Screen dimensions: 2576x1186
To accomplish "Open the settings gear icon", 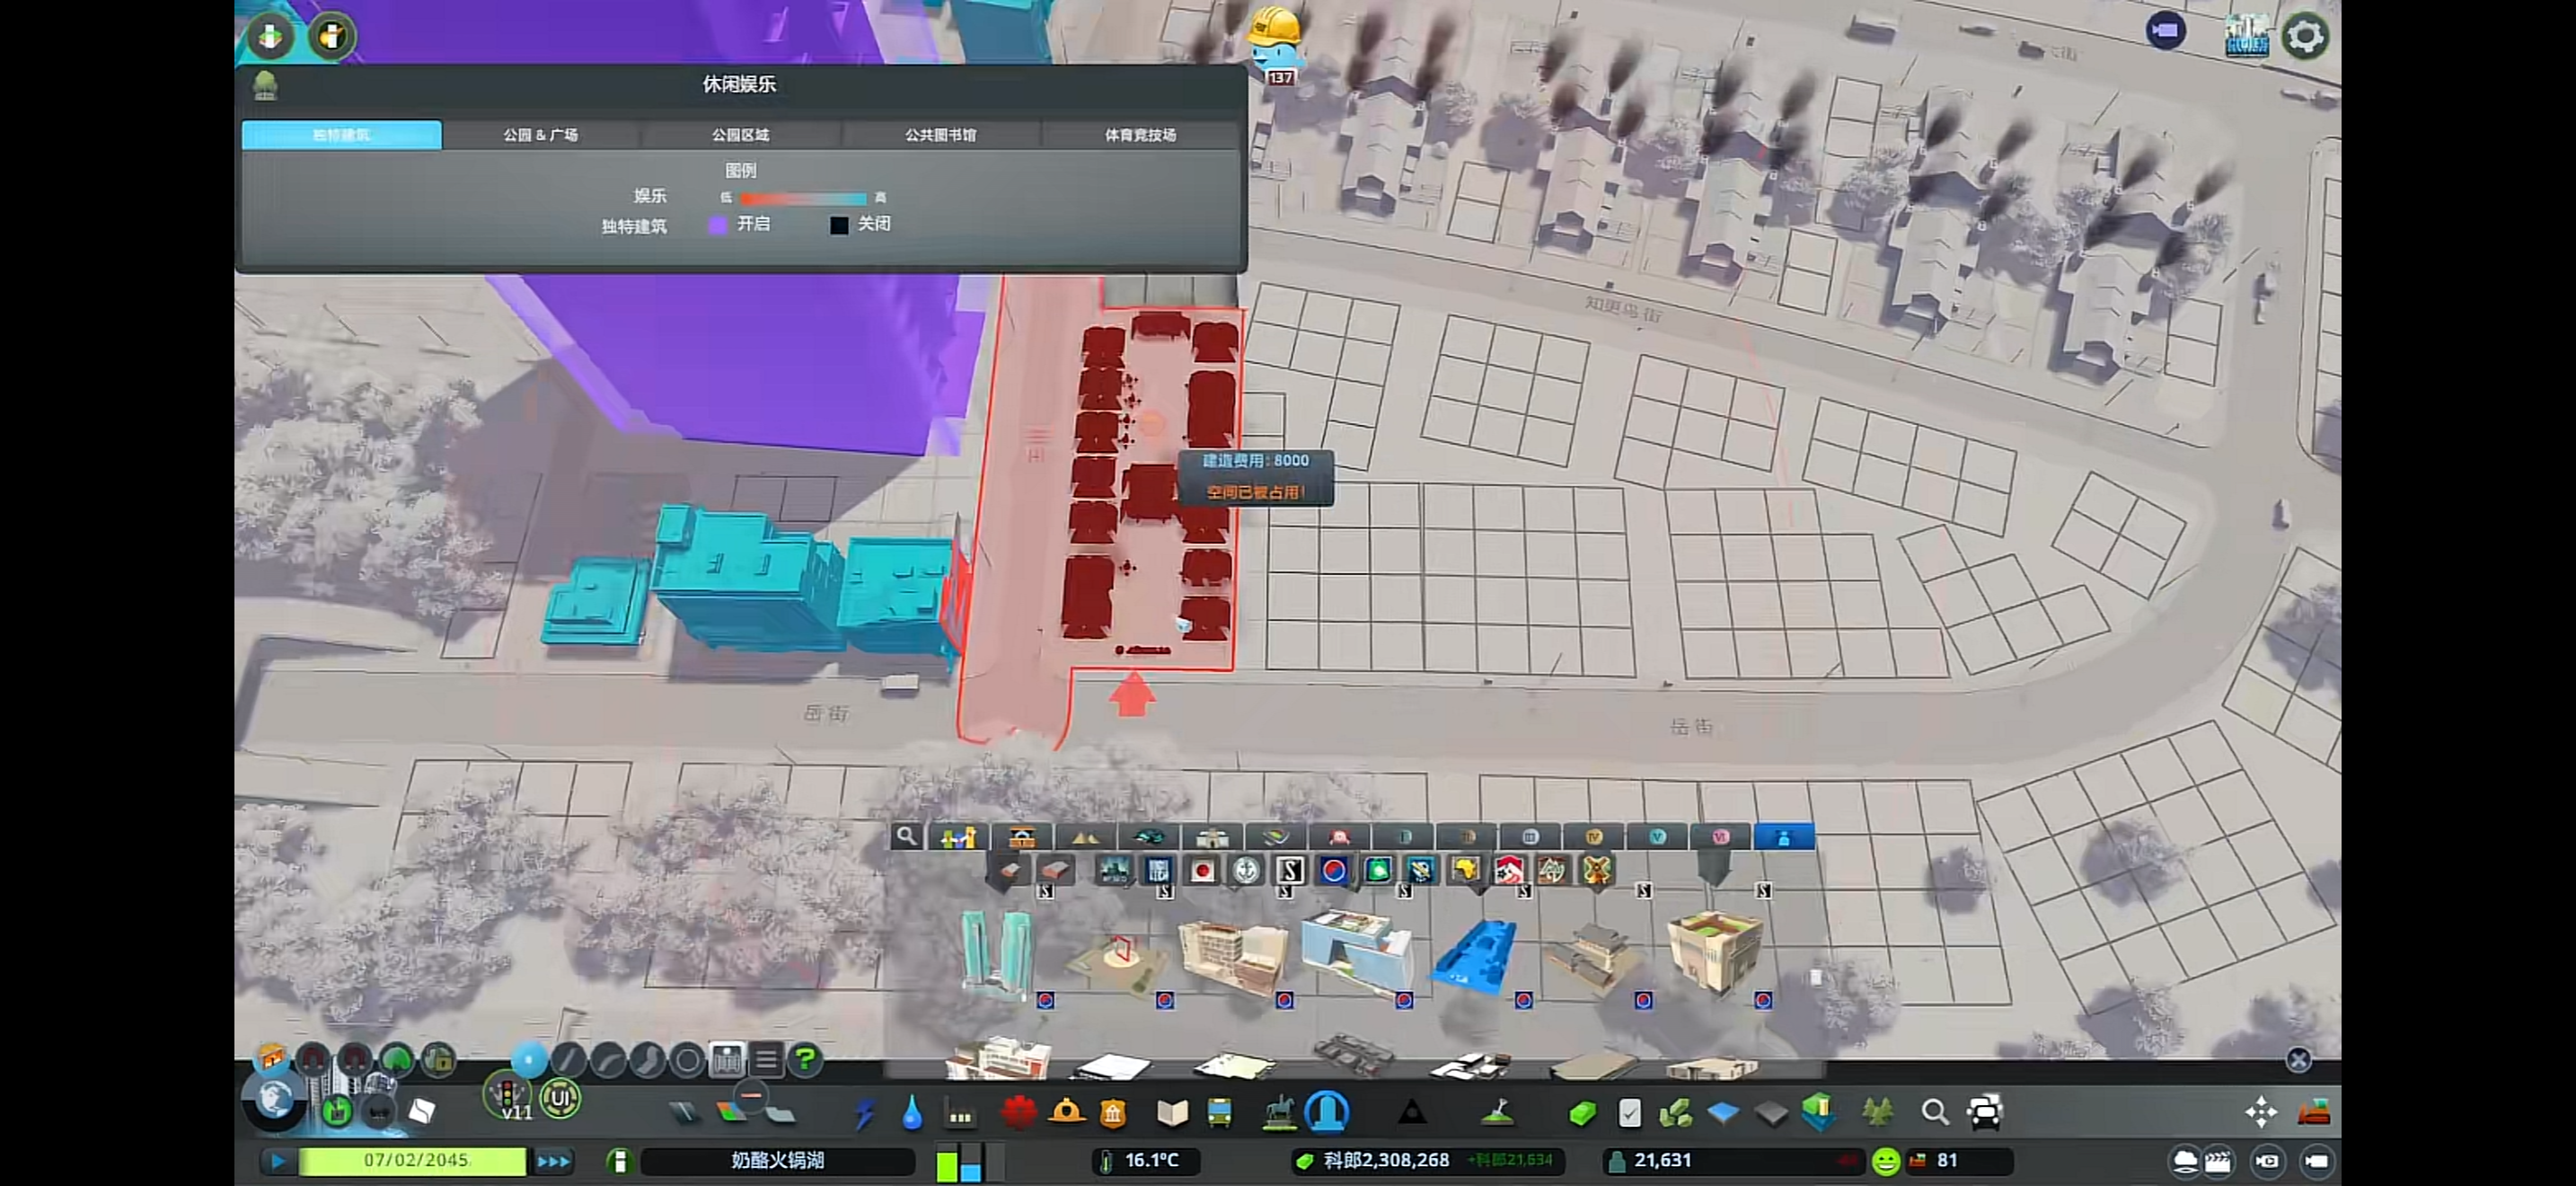I will (2305, 37).
